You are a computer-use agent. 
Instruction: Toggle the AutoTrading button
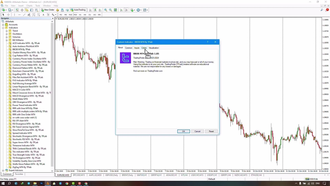click(x=78, y=10)
